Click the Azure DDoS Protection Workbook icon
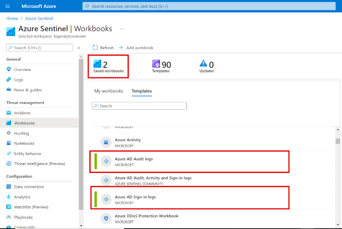342x229 pixels. 106,218
